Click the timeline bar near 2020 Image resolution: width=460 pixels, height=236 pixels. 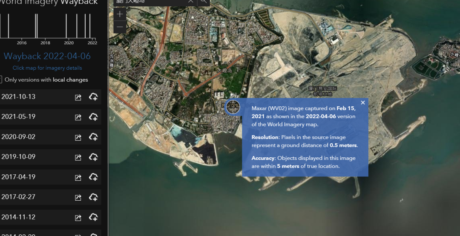(x=66, y=26)
